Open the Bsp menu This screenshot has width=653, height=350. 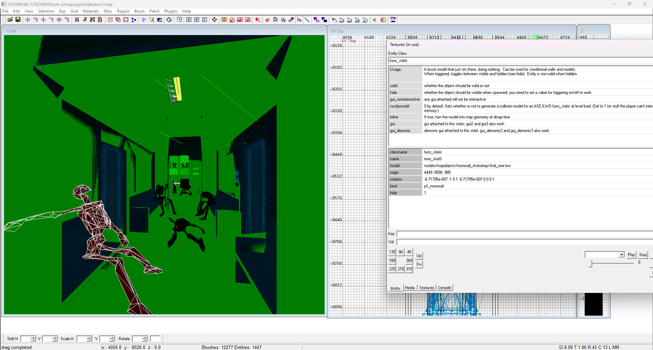[62, 11]
